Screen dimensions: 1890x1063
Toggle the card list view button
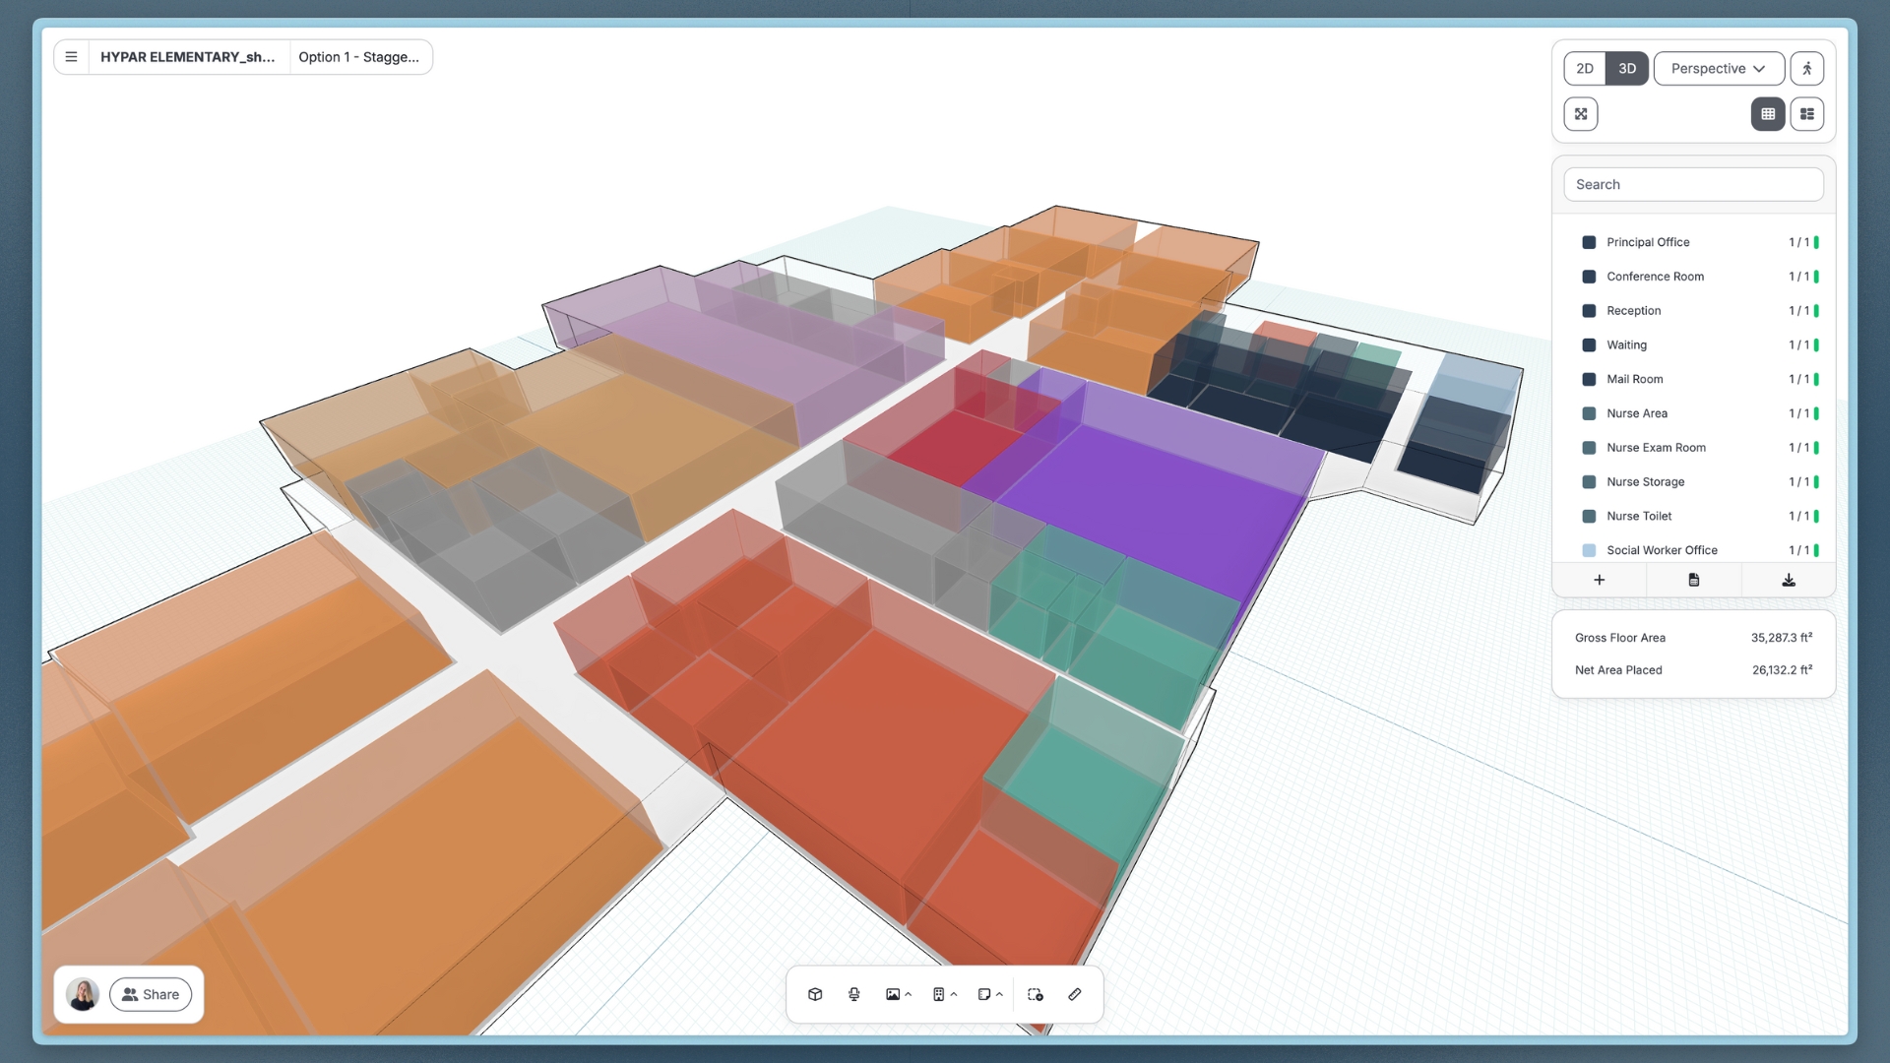pos(1806,114)
